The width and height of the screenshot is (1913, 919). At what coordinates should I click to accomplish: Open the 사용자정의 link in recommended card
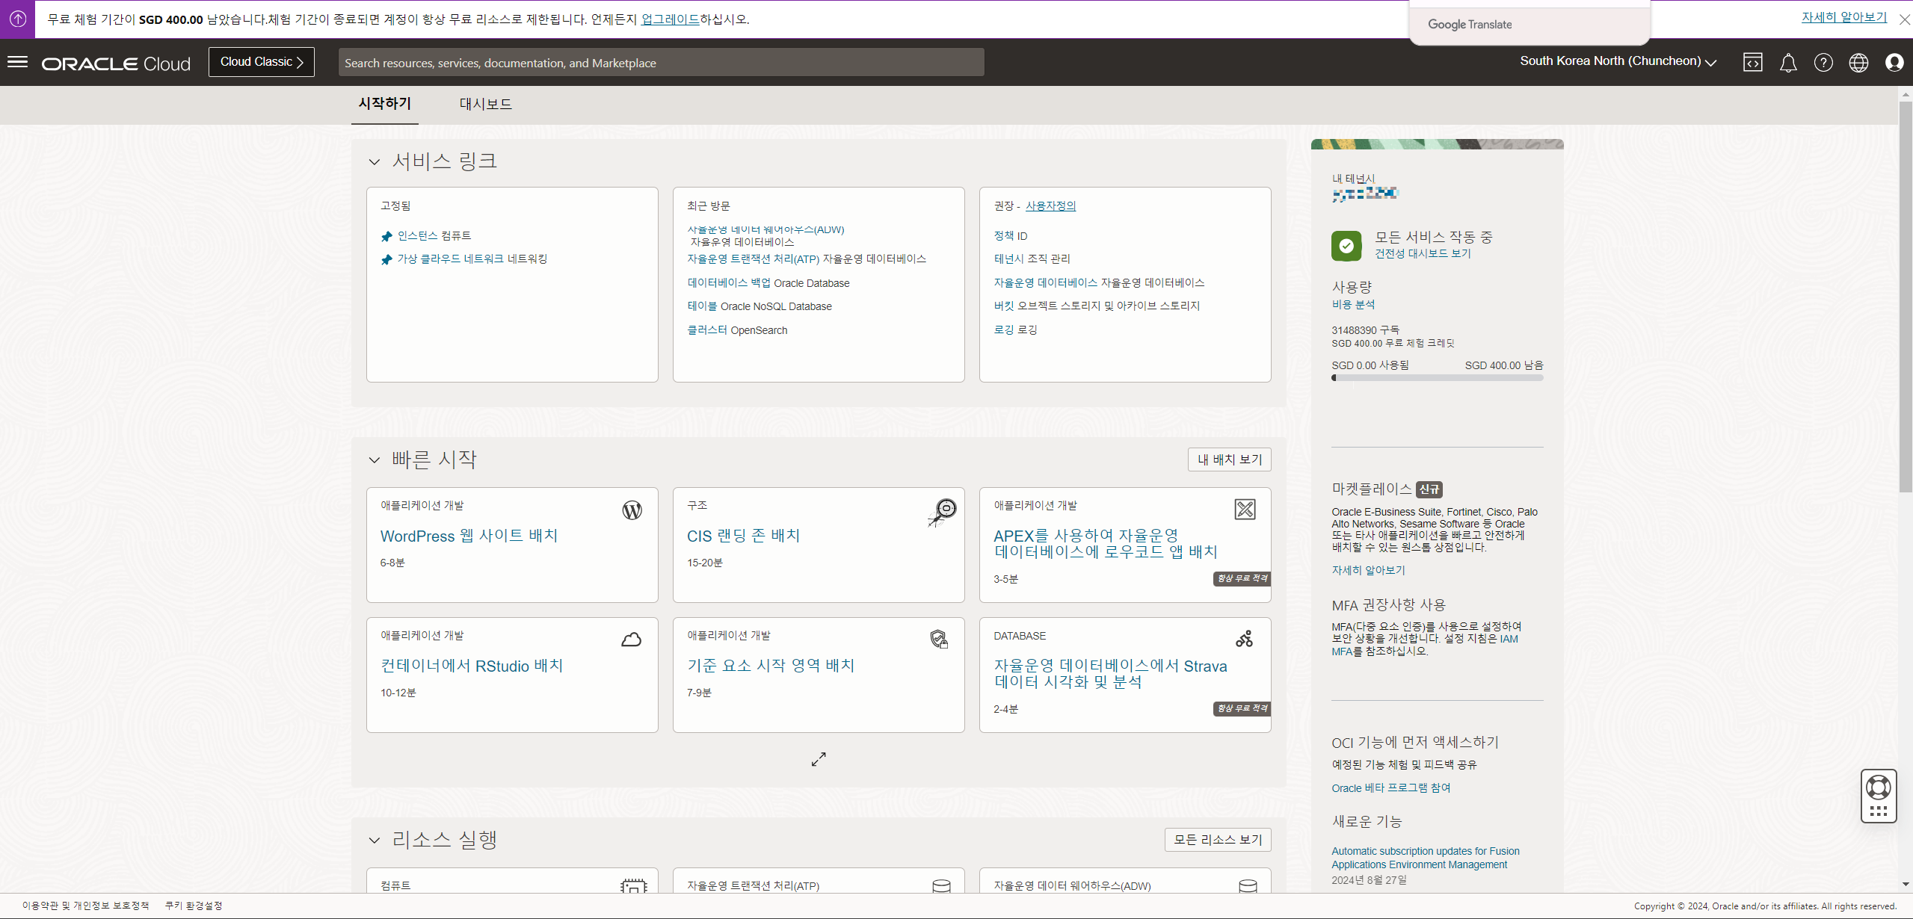(1050, 205)
